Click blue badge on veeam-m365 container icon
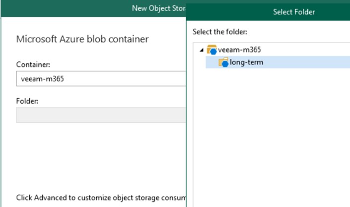350x207 pixels. tap(214, 52)
